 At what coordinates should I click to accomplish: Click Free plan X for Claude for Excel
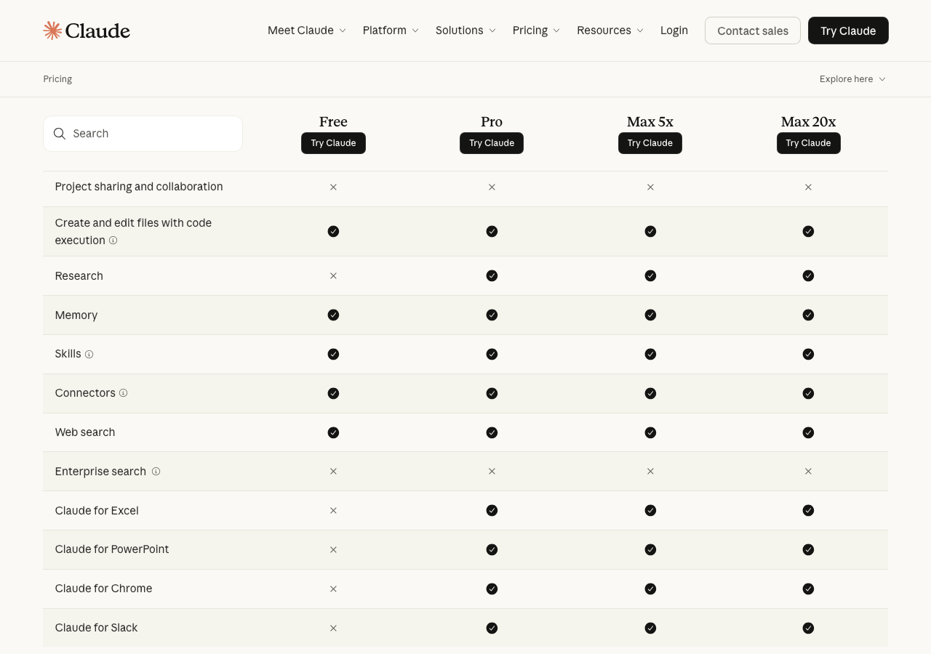point(333,511)
